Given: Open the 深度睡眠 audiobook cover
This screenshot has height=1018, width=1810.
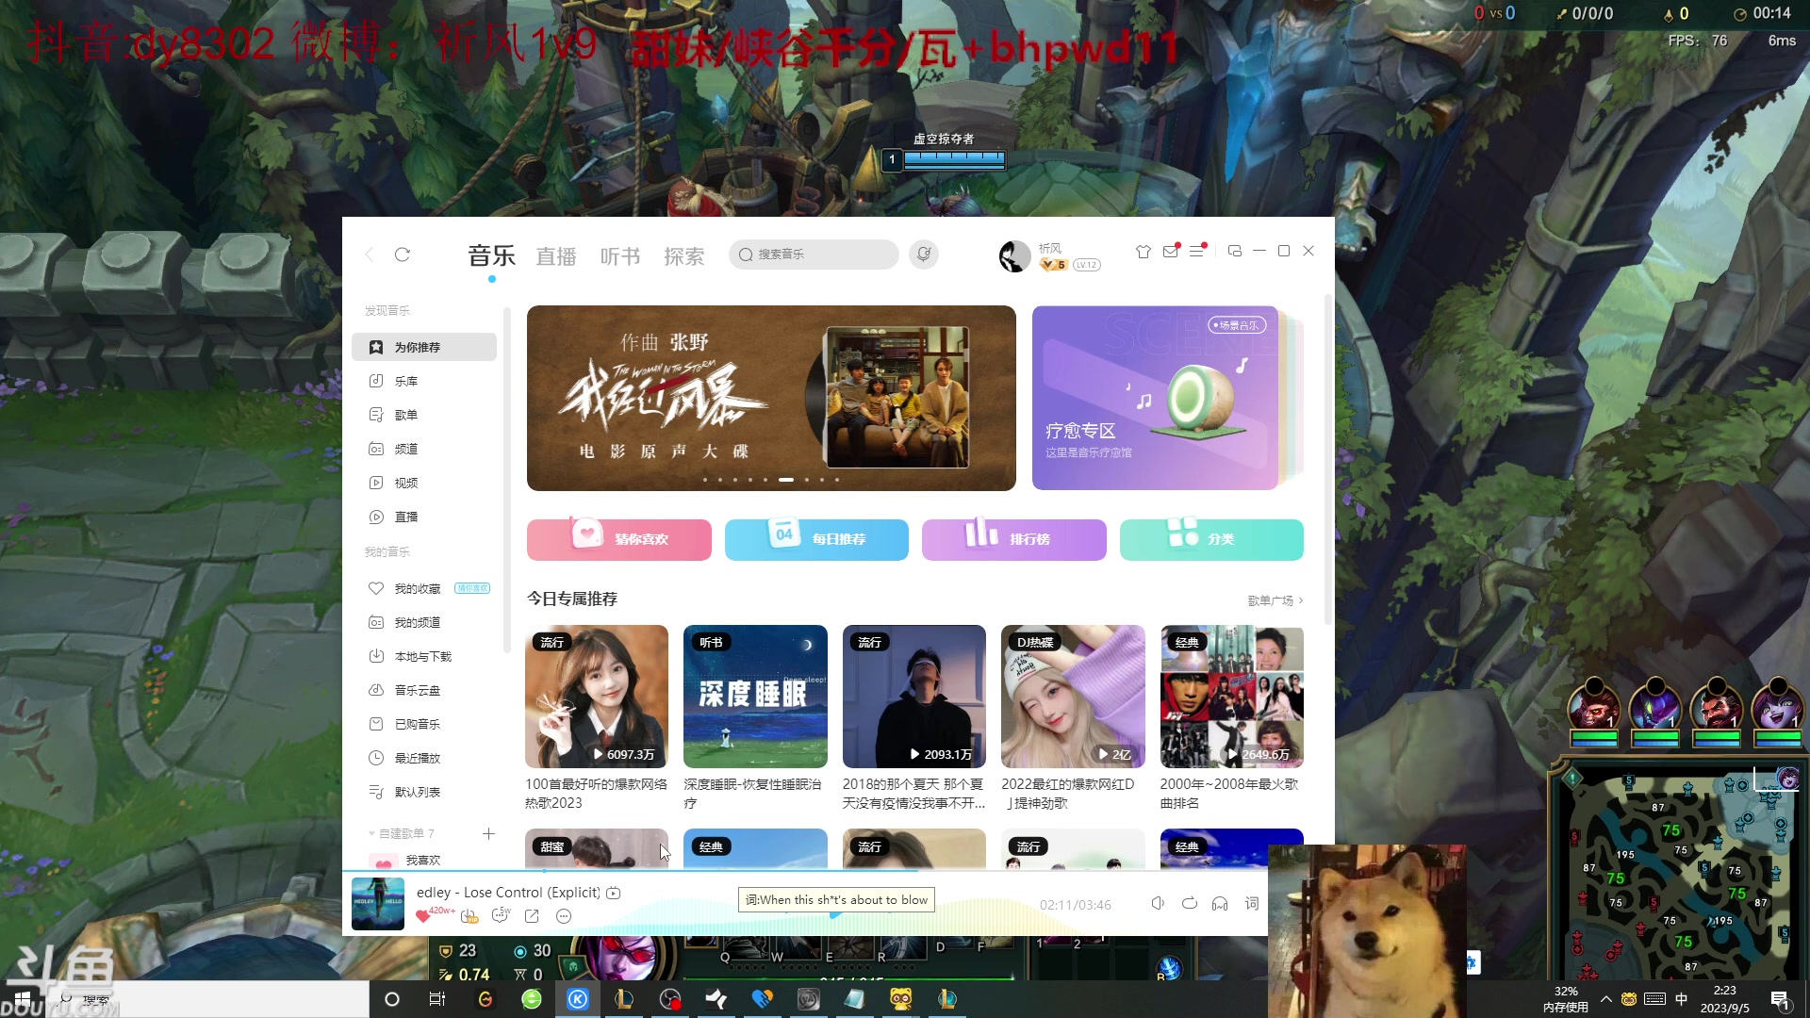Looking at the screenshot, I should tap(755, 697).
